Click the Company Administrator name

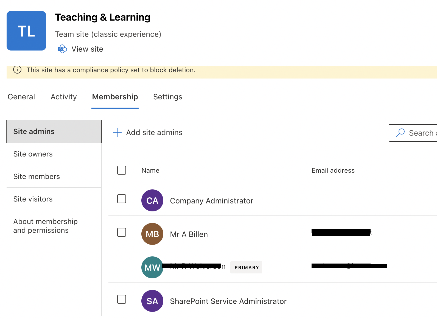(212, 201)
